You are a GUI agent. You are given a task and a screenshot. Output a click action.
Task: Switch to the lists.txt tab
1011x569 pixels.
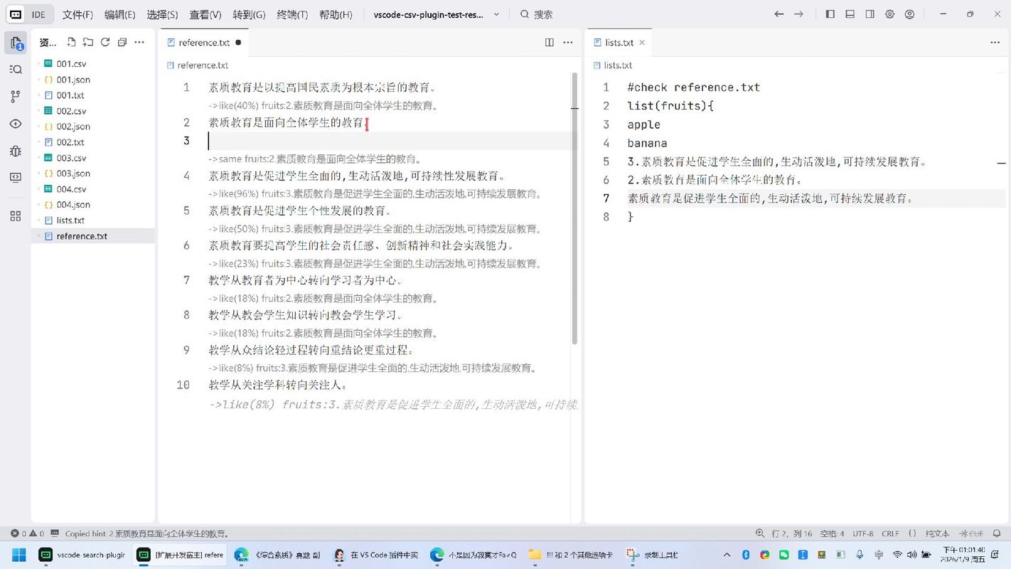pos(619,43)
